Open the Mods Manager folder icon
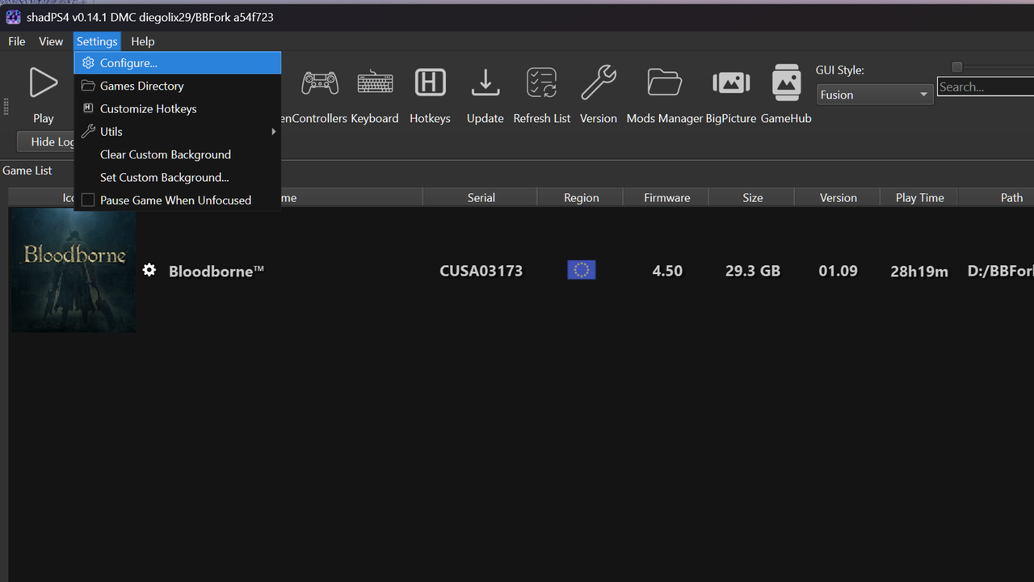 [x=665, y=82]
